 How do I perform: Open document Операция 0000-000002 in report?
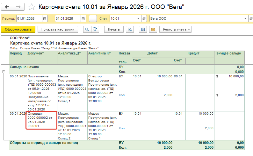click(40, 120)
